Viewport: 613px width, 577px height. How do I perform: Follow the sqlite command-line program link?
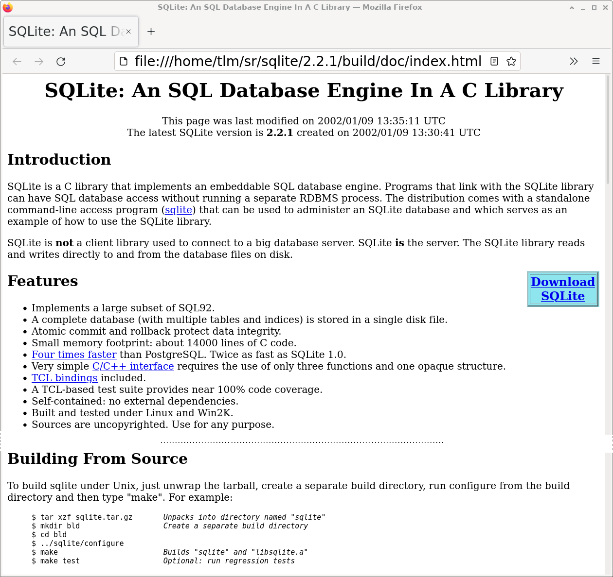(x=179, y=210)
